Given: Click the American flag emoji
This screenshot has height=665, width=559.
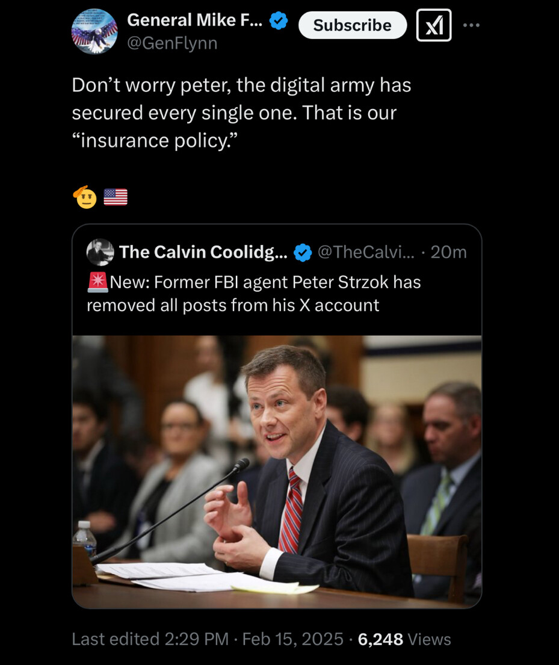Looking at the screenshot, I should 116,197.
